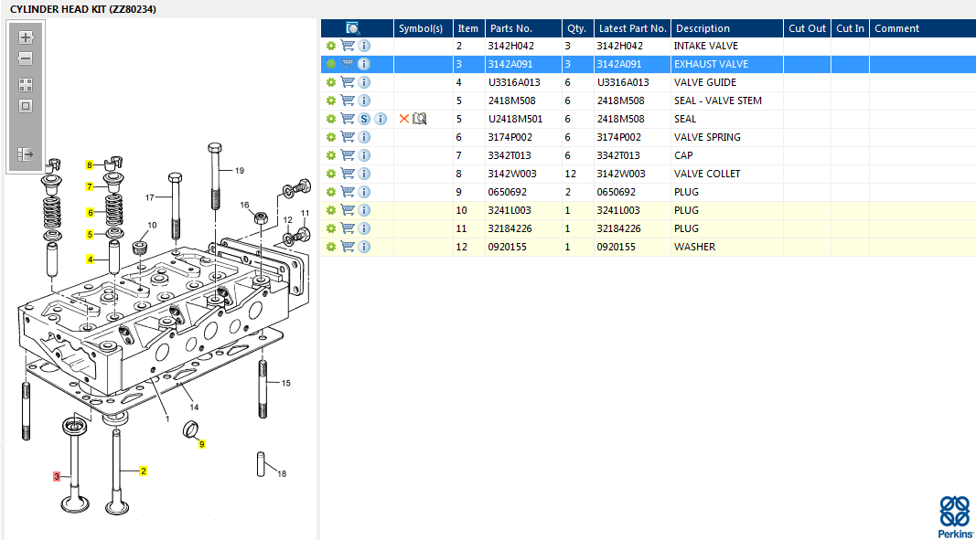Add VALVE SPRING to the cart

(x=348, y=137)
